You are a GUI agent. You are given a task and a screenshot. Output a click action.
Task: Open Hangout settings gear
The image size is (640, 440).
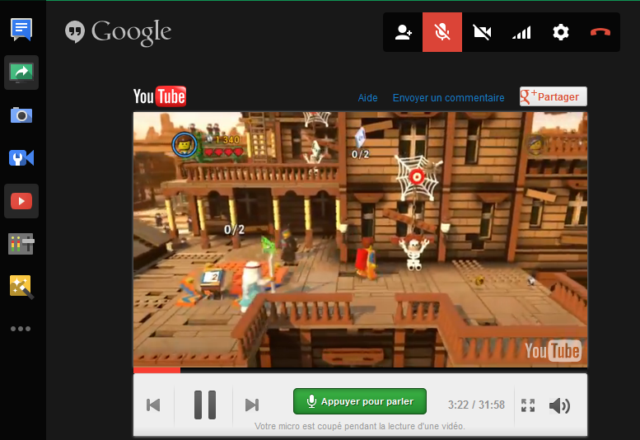pyautogui.click(x=561, y=32)
